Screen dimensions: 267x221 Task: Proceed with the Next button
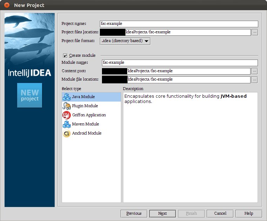coord(163,214)
